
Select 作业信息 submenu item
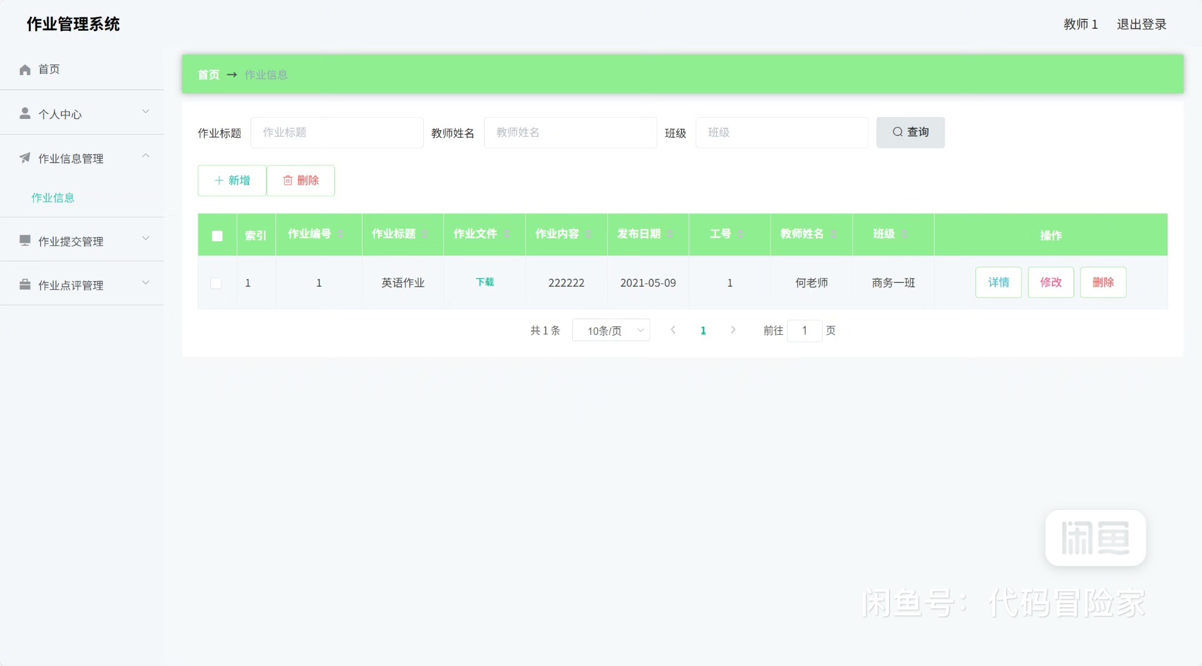pyautogui.click(x=53, y=198)
